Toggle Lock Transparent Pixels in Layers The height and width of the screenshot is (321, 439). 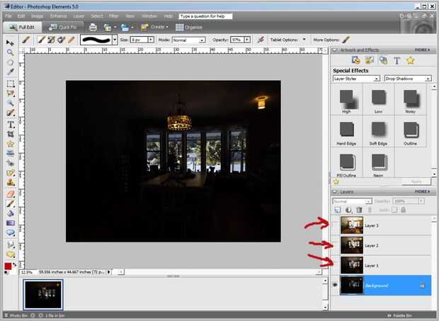click(394, 210)
